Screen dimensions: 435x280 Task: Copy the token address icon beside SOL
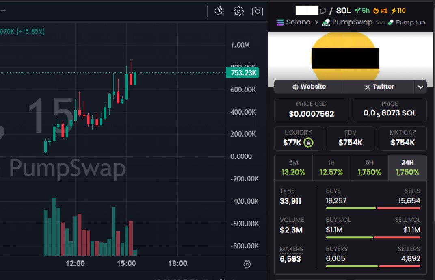click(322, 11)
